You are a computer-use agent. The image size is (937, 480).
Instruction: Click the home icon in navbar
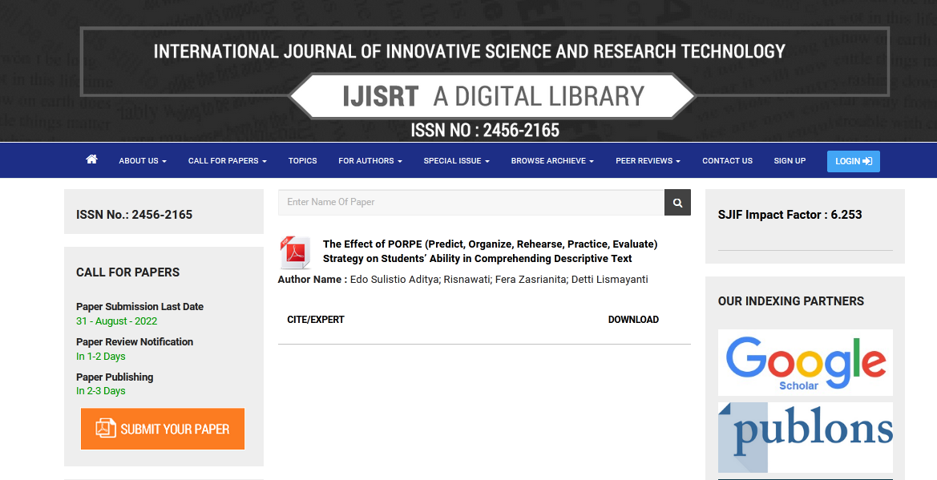tap(91, 160)
